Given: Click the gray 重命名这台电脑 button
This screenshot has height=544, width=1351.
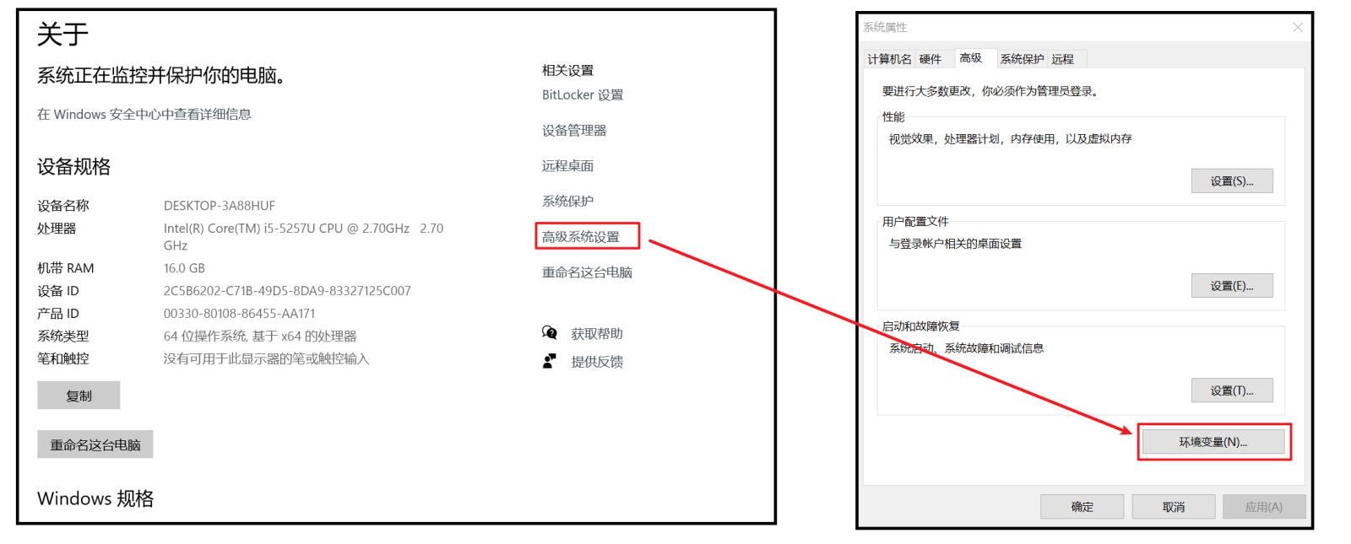Looking at the screenshot, I should 95,444.
